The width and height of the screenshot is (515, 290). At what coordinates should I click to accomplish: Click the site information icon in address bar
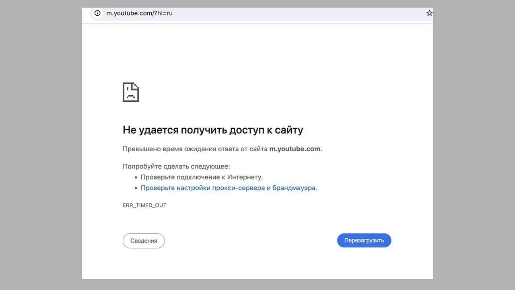pos(97,13)
